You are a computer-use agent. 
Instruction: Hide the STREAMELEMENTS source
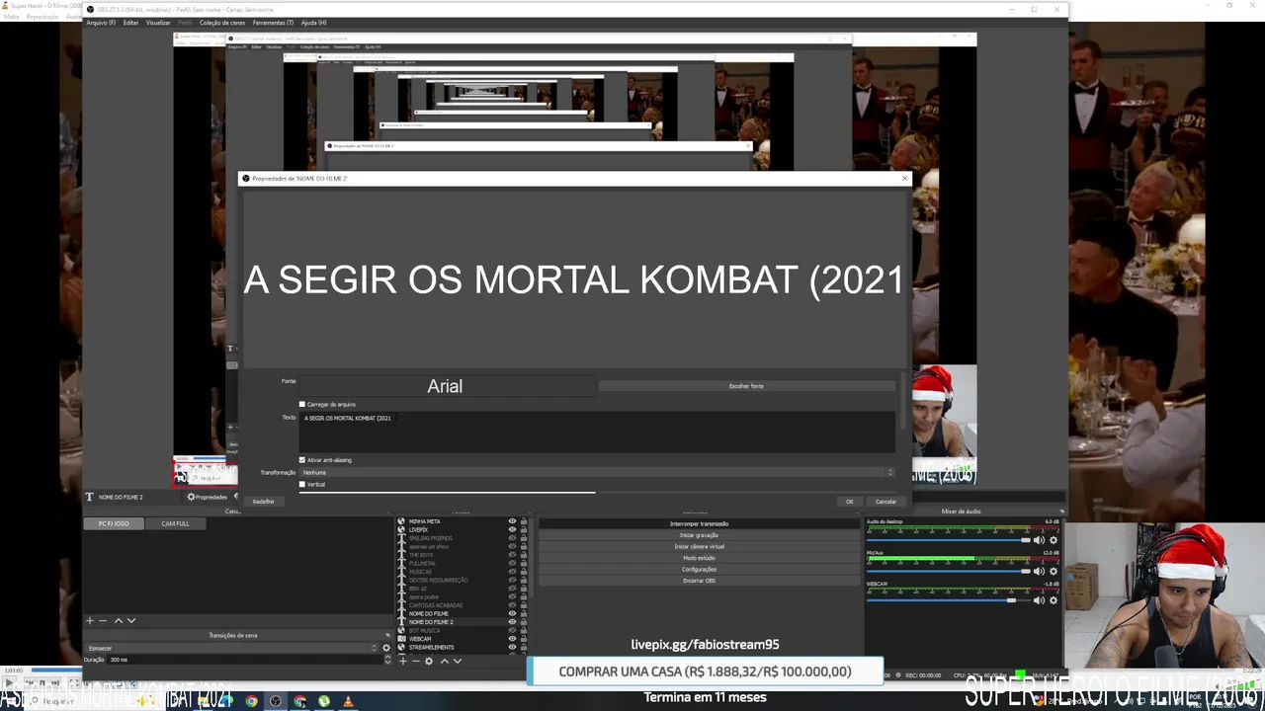pos(512,647)
